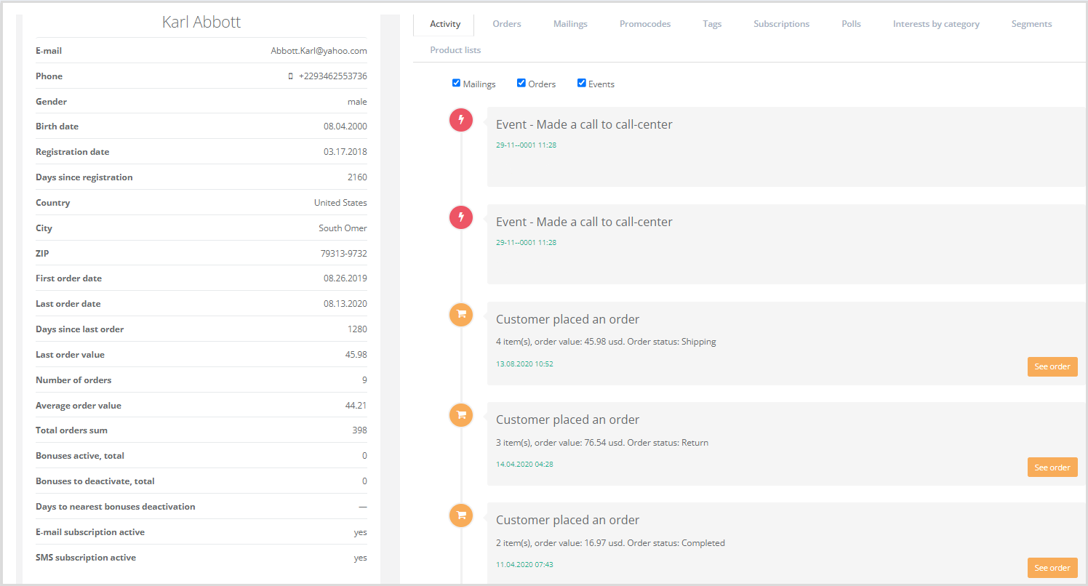This screenshot has height=586, width=1088.
Task: Disable the Events filter checkbox
Action: (x=582, y=83)
